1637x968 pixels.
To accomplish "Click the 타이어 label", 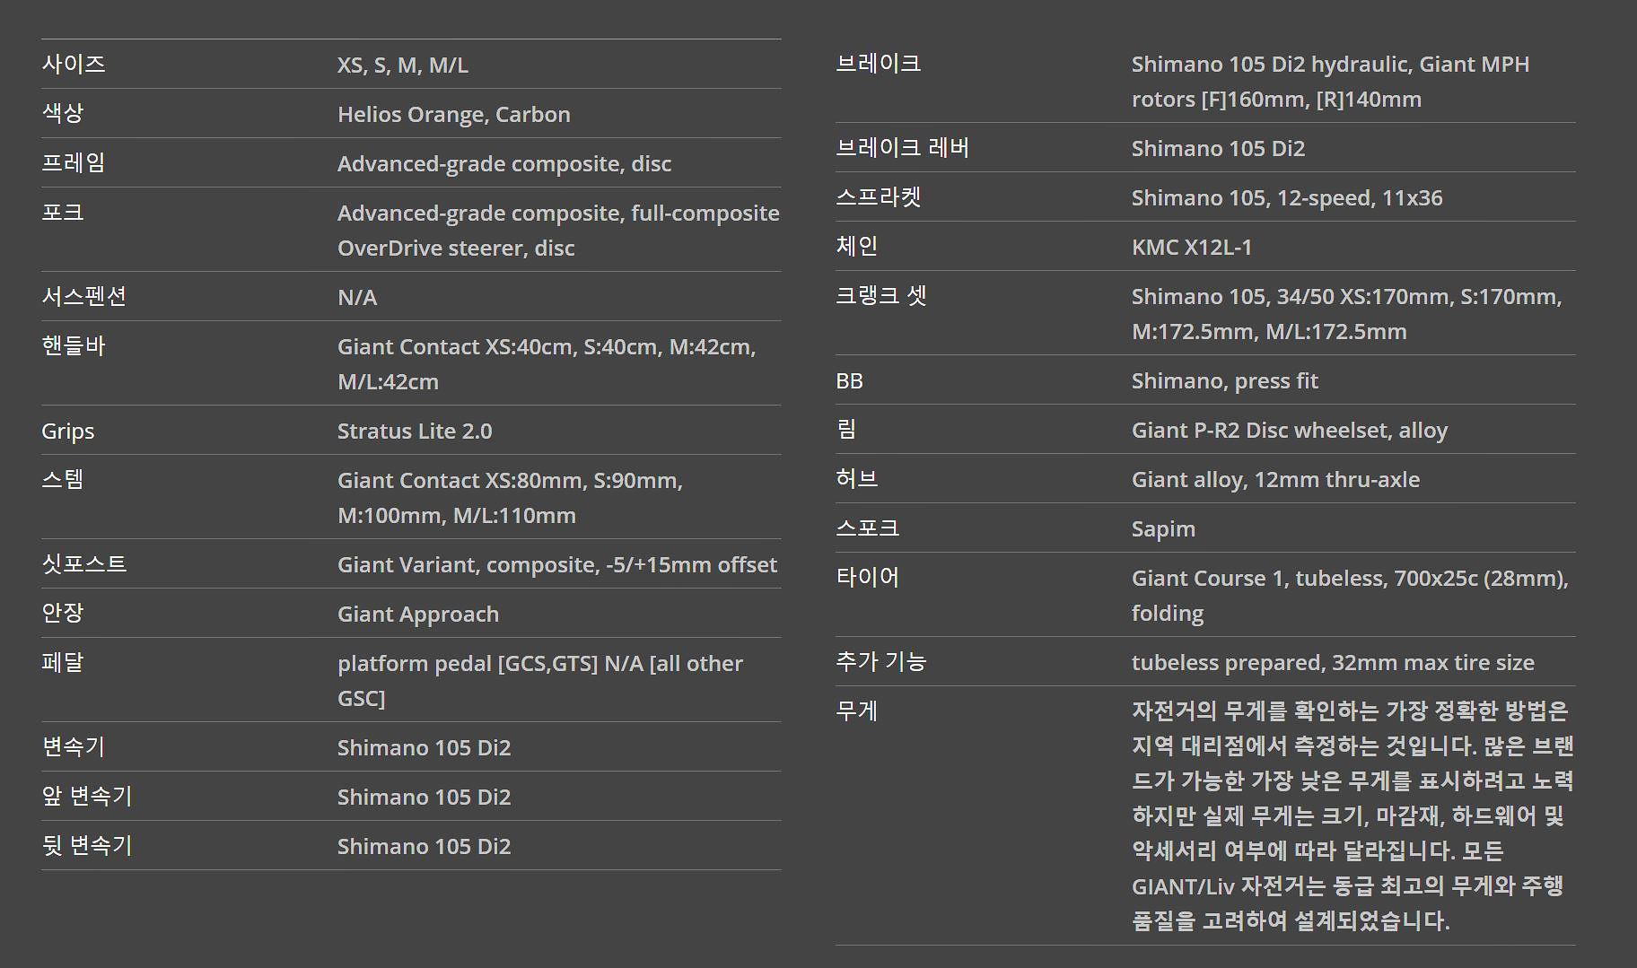I will 868,577.
